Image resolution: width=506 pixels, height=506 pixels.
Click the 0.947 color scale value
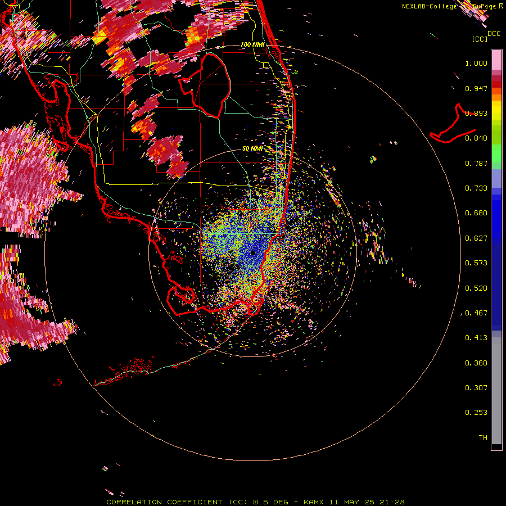click(x=476, y=88)
